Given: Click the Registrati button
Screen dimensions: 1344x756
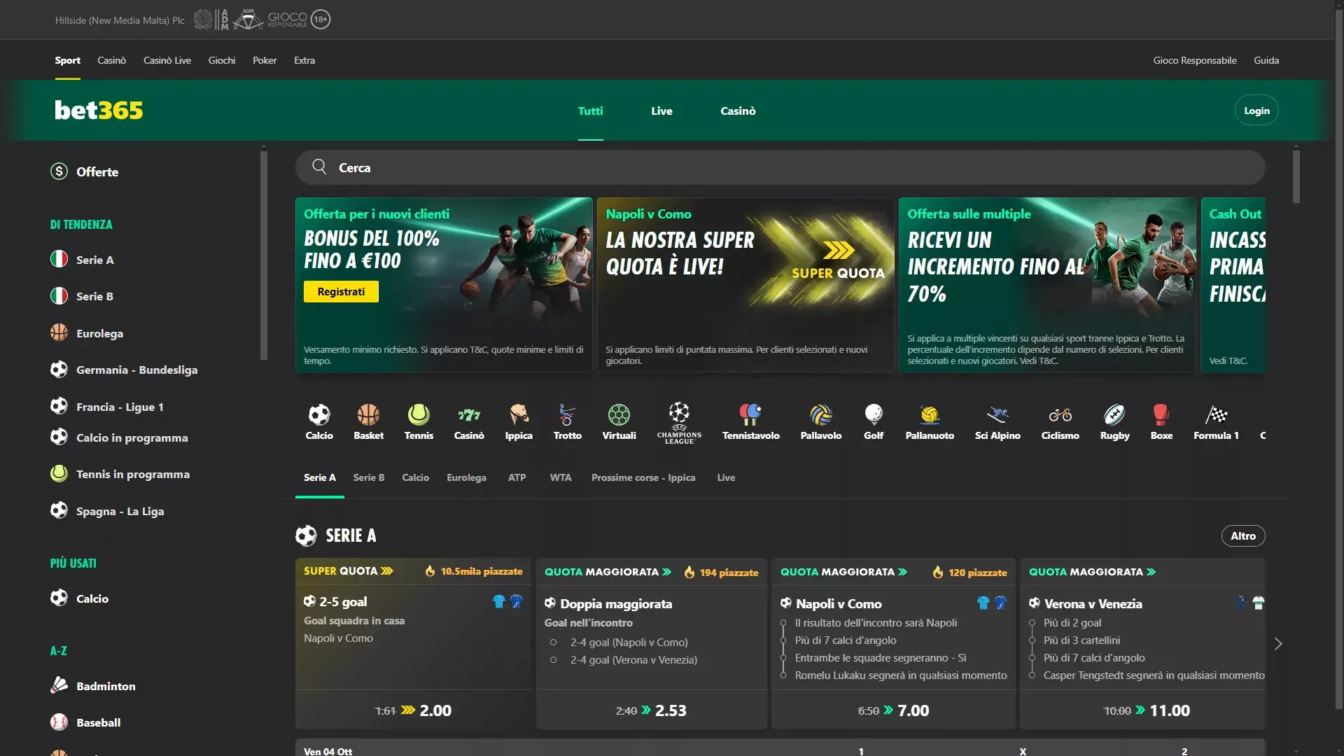Looking at the screenshot, I should tap(341, 291).
